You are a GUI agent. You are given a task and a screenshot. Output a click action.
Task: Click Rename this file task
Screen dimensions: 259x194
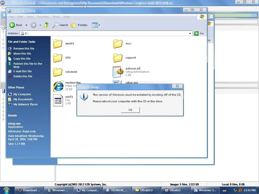(24, 48)
